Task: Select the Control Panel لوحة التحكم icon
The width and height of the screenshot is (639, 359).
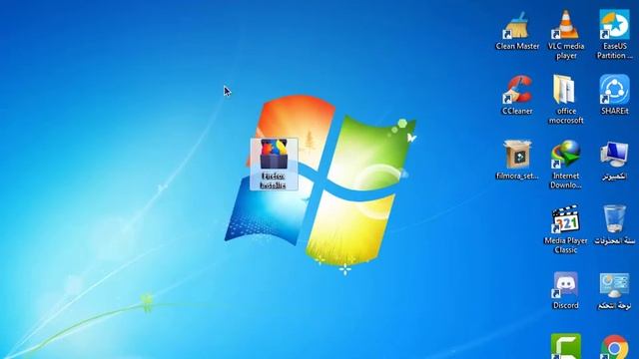Action: point(614,284)
